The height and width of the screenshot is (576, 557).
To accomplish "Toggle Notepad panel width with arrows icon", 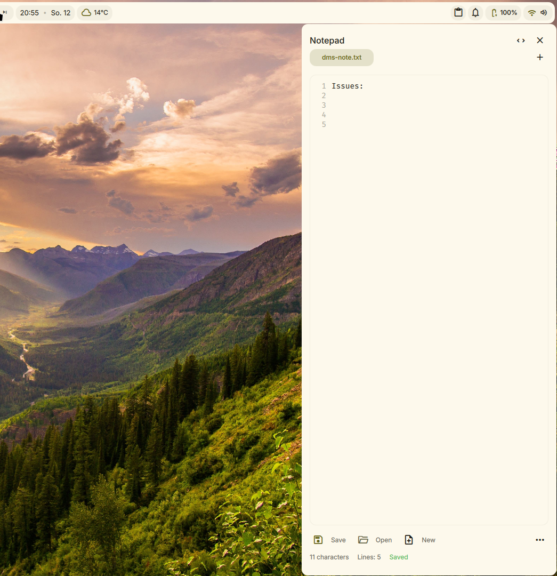I will click(521, 41).
